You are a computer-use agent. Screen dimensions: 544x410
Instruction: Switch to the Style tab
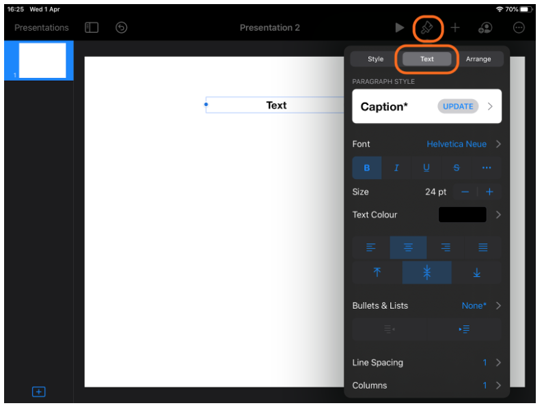375,59
